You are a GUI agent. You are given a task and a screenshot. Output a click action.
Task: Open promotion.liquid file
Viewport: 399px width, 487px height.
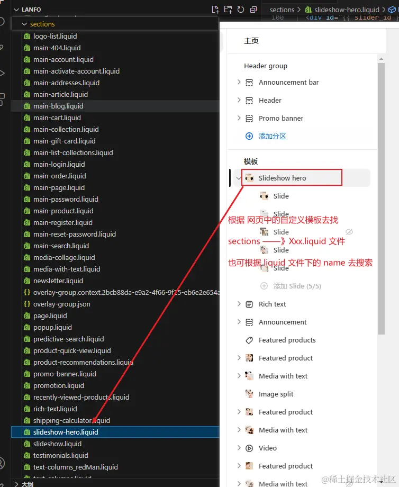pyautogui.click(x=59, y=385)
